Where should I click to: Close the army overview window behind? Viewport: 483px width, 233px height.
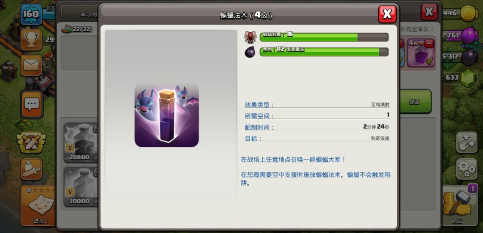pyautogui.click(x=429, y=12)
